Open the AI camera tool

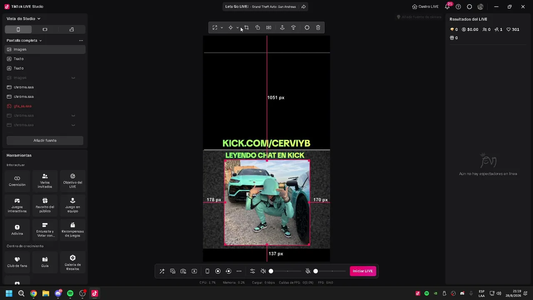click(183, 271)
